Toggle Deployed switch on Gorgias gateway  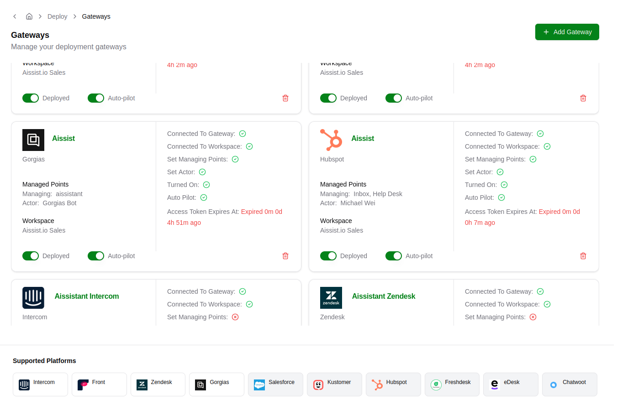(31, 256)
